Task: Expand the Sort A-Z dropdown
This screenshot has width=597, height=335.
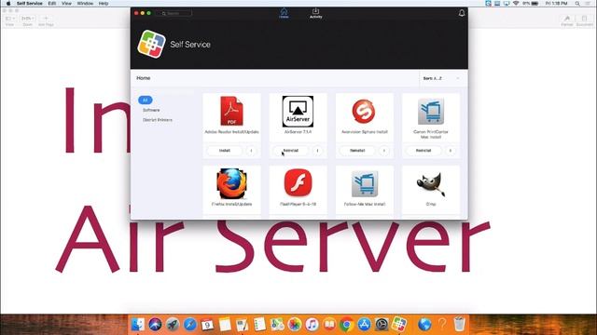Action: [441, 78]
